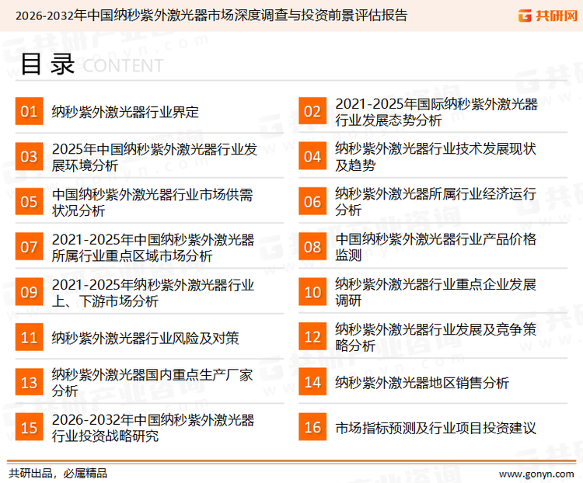Choose chapter 纳秒紫外激光器国内重点生产厂家分析
This screenshot has width=583, height=483.
coord(152,383)
